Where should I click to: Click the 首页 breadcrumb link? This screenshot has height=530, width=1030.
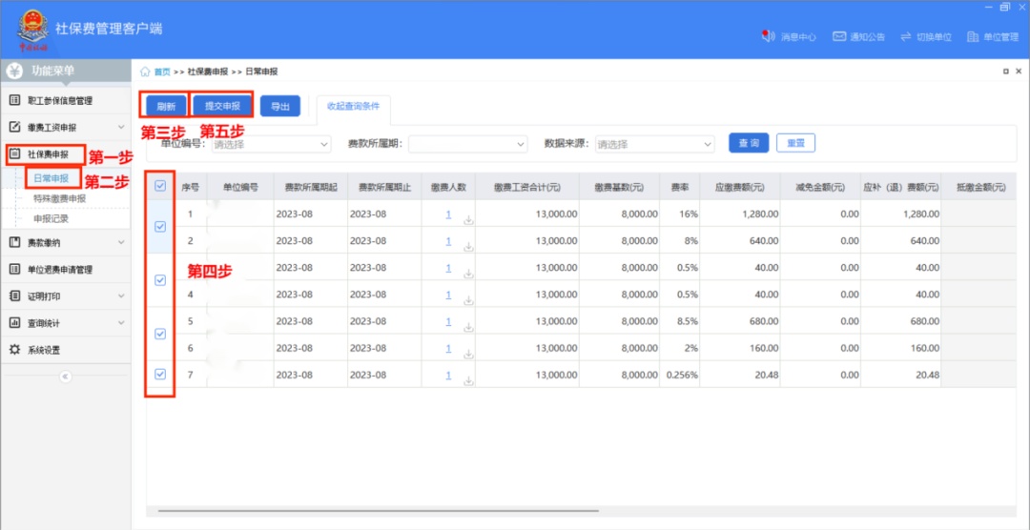click(162, 71)
